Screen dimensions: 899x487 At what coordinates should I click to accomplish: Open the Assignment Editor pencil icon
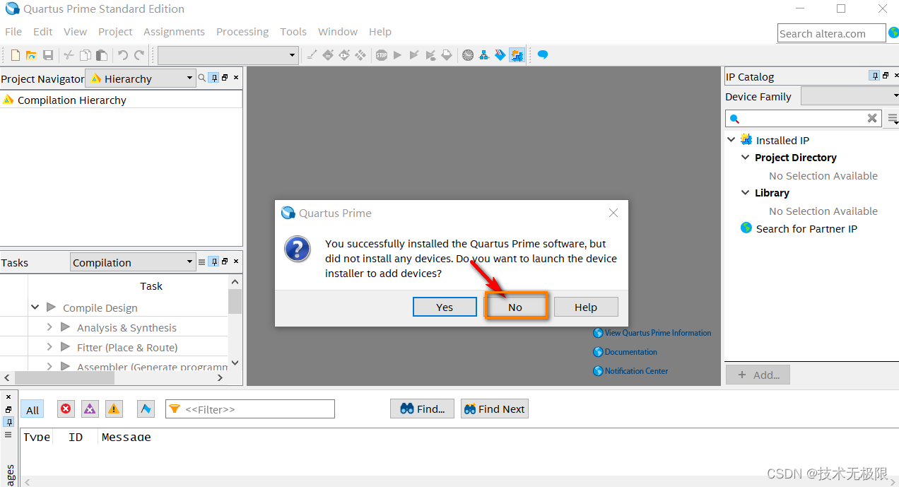point(328,55)
